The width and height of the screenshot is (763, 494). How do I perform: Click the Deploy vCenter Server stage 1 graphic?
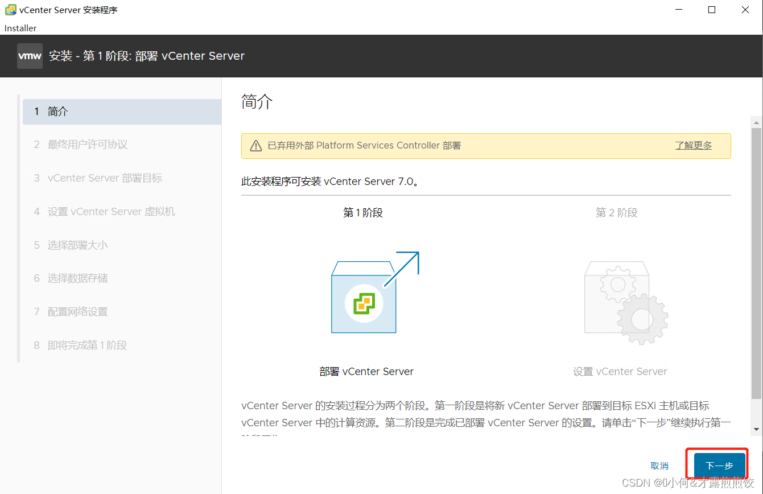point(375,293)
